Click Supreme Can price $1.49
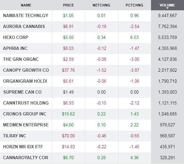This screenshot has height=164, width=184. [x=69, y=92]
